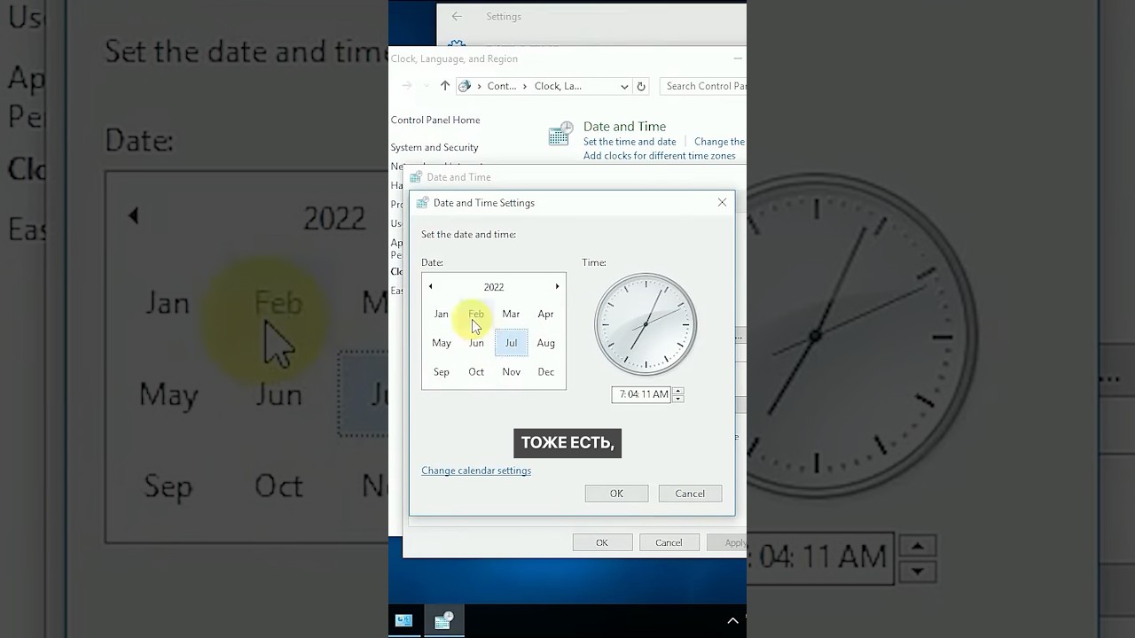Image resolution: width=1135 pixels, height=638 pixels.
Task: Open Set the time and date link
Action: (630, 142)
